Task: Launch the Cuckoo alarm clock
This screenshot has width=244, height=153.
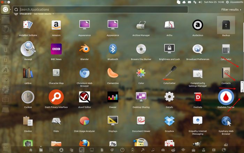Action: pos(28,97)
